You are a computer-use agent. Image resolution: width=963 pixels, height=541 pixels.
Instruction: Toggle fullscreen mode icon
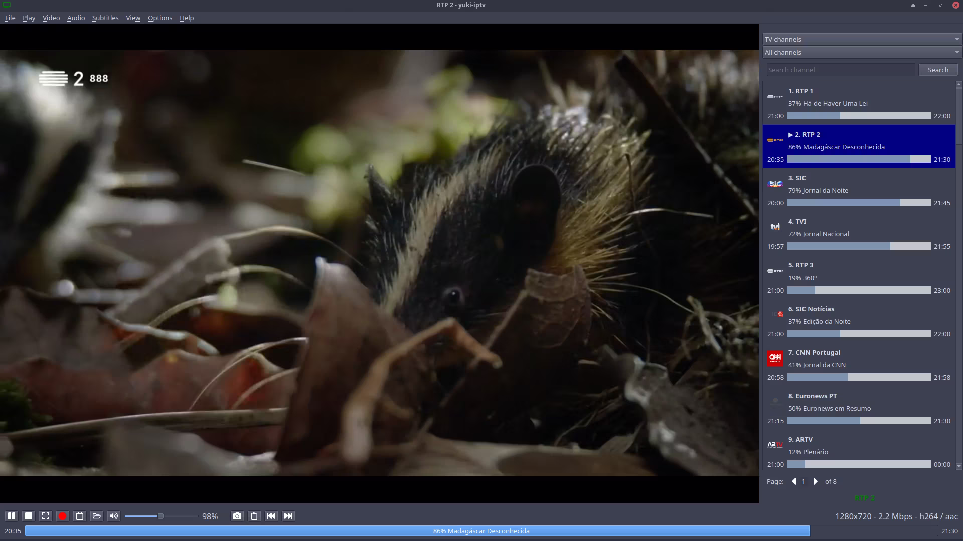pos(45,516)
